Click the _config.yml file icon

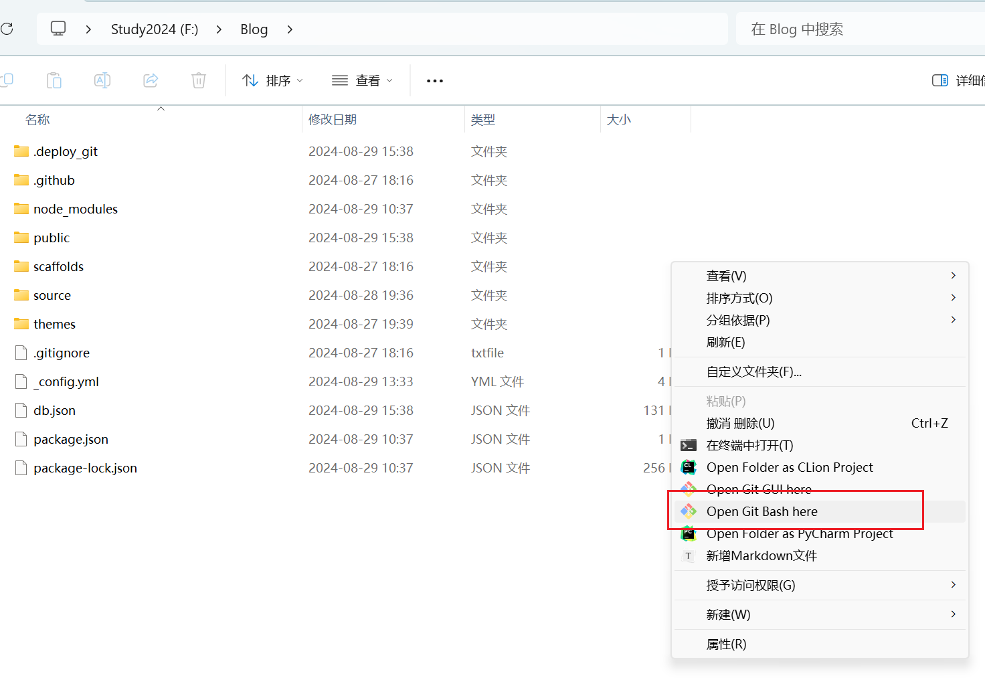coord(21,381)
